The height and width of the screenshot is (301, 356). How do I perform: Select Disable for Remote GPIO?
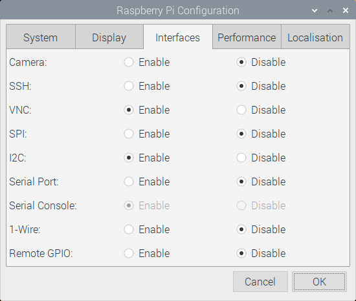click(x=241, y=253)
